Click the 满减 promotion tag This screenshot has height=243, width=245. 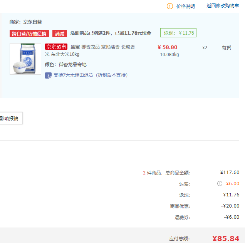[60, 34]
